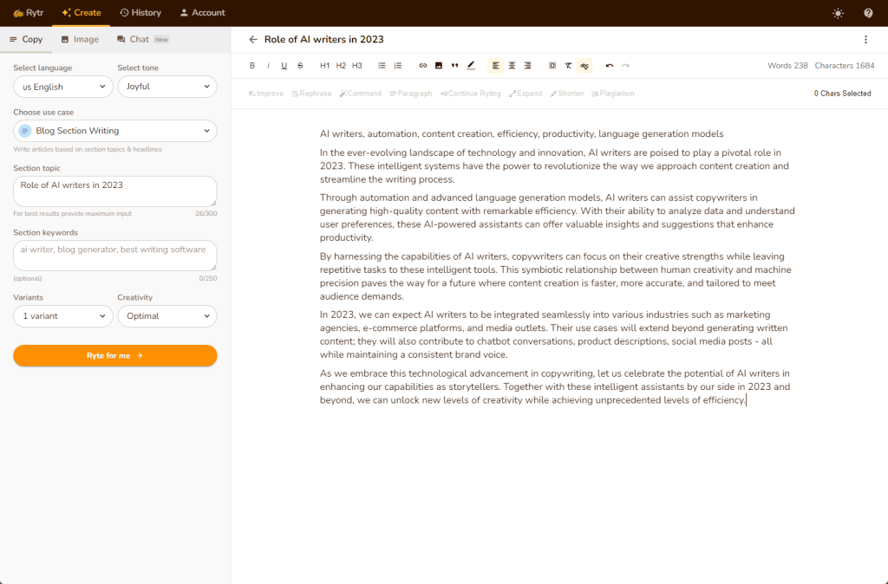Run the Plagiarism check
The image size is (888, 584).
613,94
